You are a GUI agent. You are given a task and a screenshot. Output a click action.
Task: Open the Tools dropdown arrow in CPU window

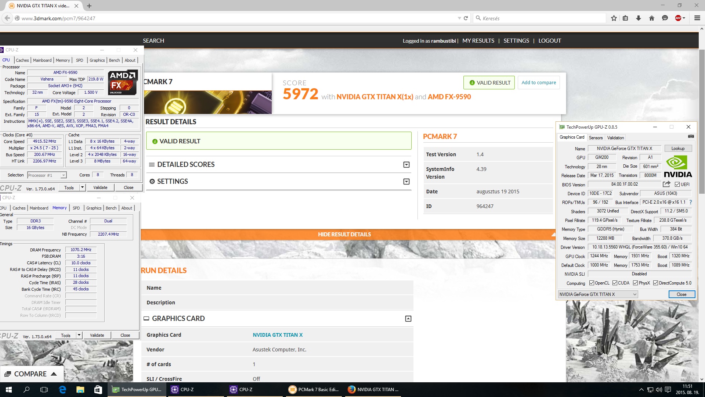point(82,187)
